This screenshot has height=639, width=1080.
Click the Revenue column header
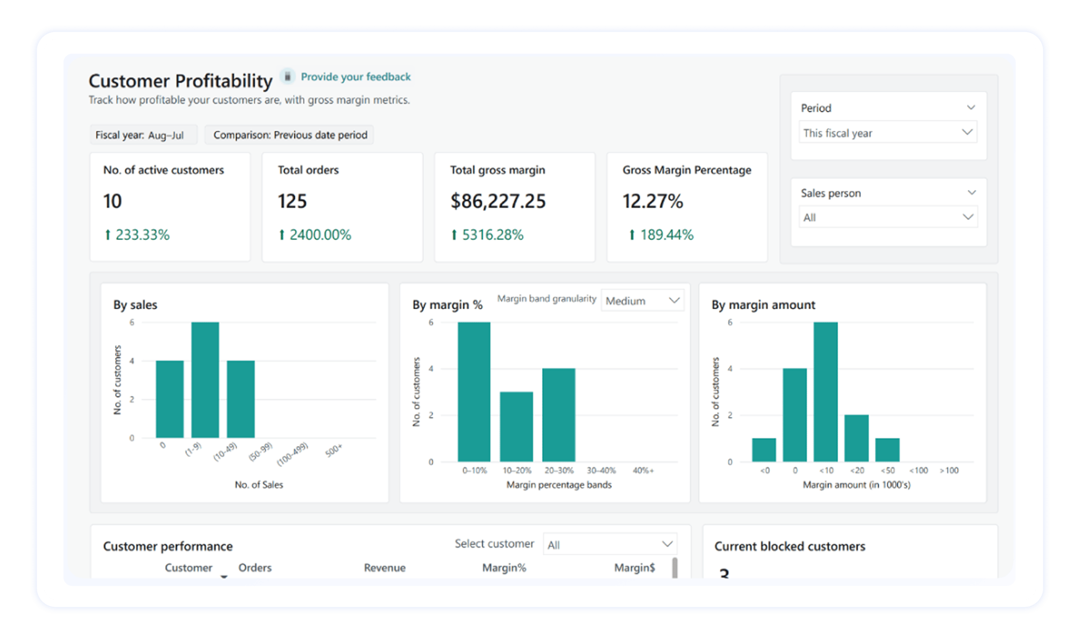(x=384, y=567)
